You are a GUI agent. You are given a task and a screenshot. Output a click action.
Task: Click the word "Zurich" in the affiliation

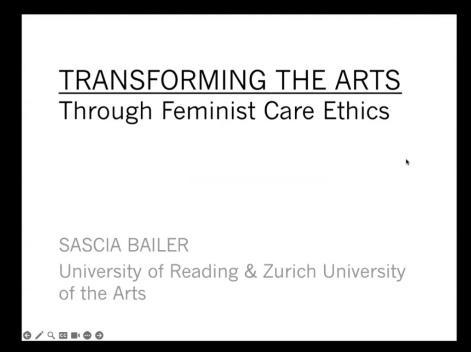[x=289, y=271]
